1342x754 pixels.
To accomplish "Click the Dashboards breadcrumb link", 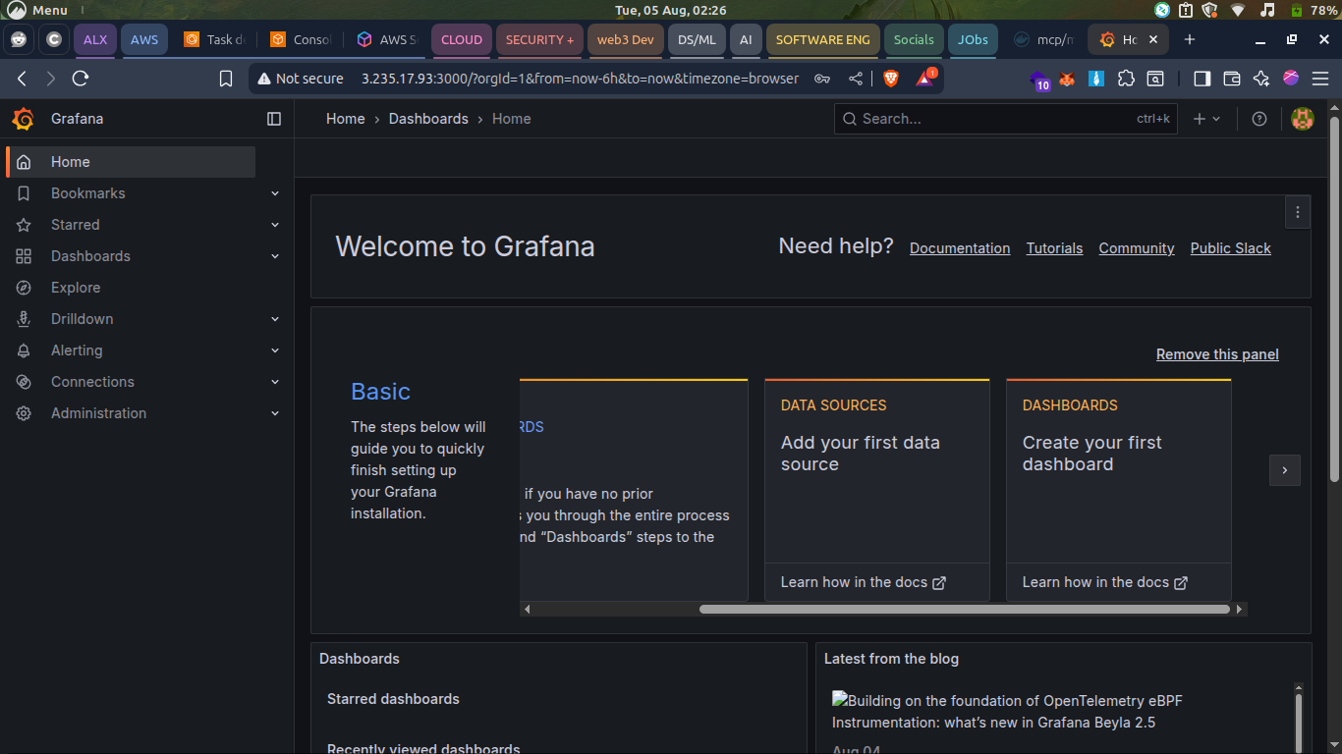I will pyautogui.click(x=428, y=119).
